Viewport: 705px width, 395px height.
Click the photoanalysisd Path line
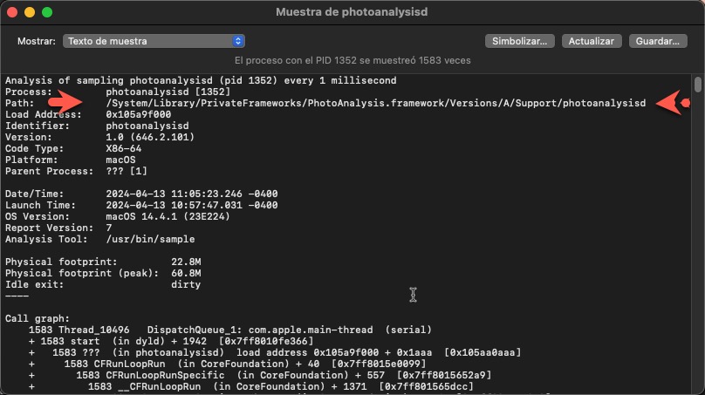click(375, 103)
